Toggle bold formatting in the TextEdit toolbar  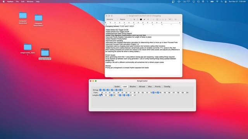[148, 19]
